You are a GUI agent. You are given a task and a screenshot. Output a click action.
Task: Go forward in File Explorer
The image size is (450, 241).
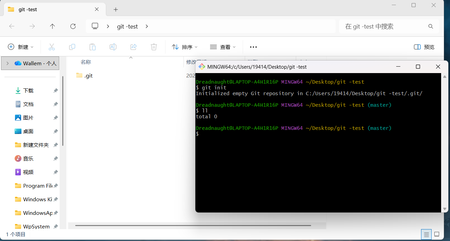click(x=32, y=26)
